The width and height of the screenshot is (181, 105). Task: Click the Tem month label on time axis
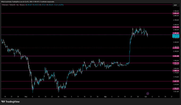[x=65, y=97]
